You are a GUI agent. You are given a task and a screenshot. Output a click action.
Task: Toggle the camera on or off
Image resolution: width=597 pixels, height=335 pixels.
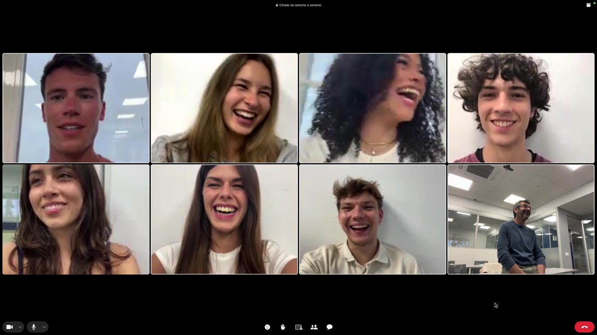tap(9, 327)
